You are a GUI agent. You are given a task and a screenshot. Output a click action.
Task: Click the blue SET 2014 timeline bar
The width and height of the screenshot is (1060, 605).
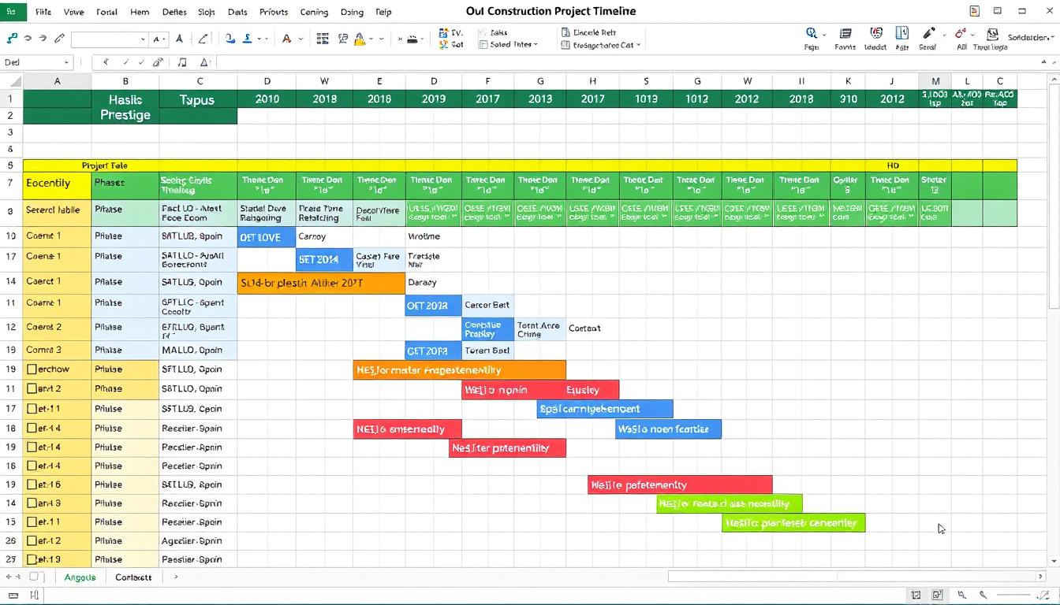tap(324, 260)
